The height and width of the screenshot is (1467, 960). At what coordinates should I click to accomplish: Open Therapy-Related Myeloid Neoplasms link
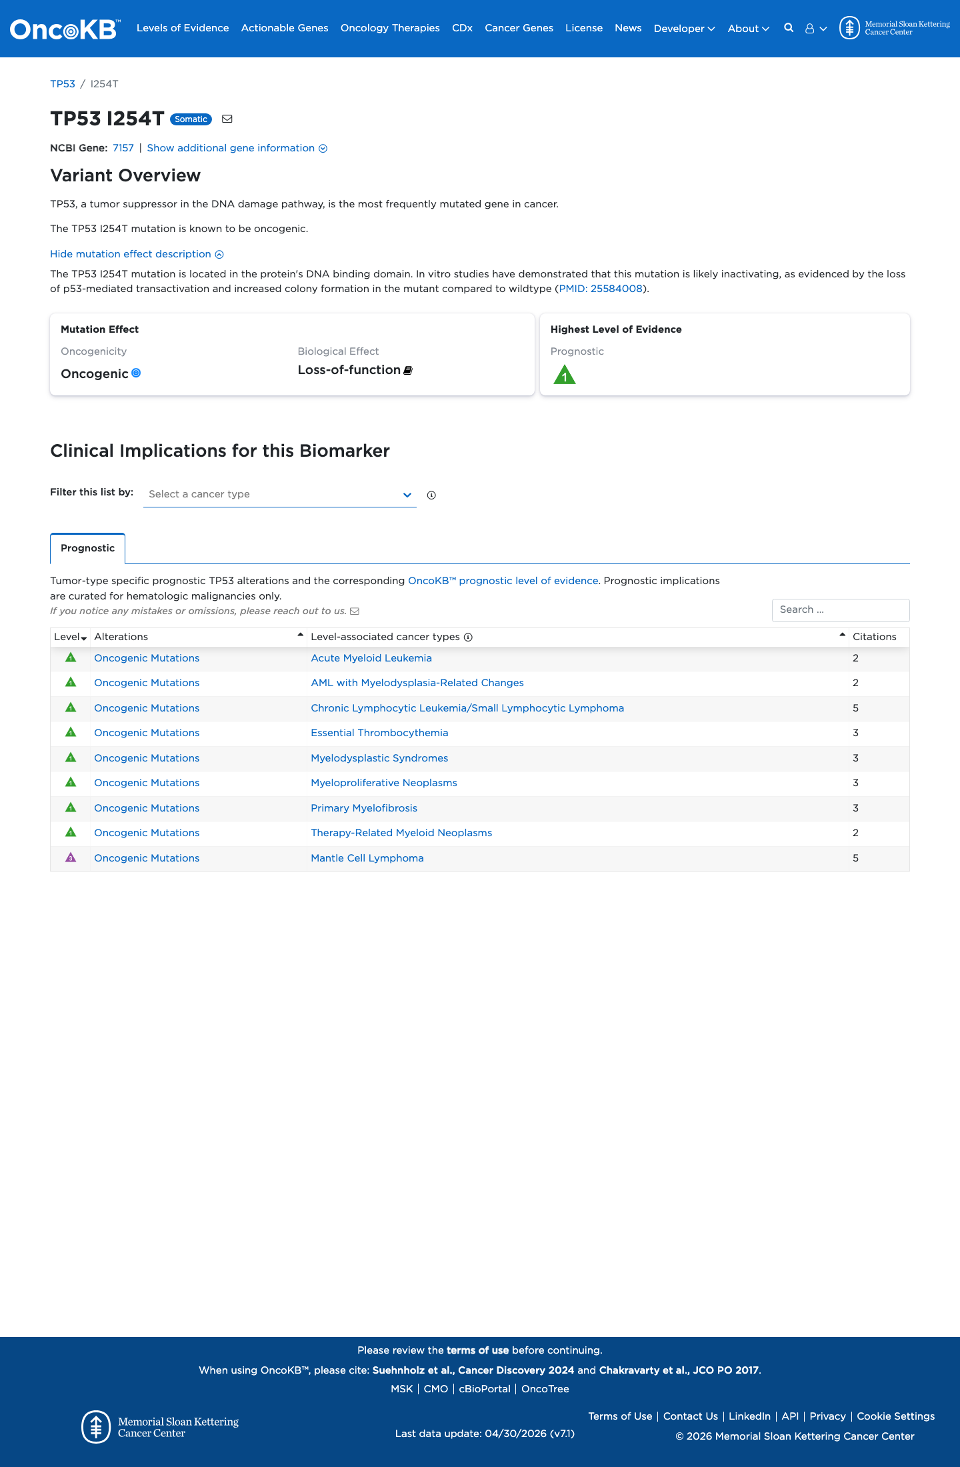(x=401, y=833)
